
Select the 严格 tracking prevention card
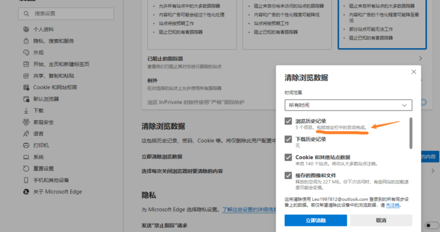click(382, 24)
